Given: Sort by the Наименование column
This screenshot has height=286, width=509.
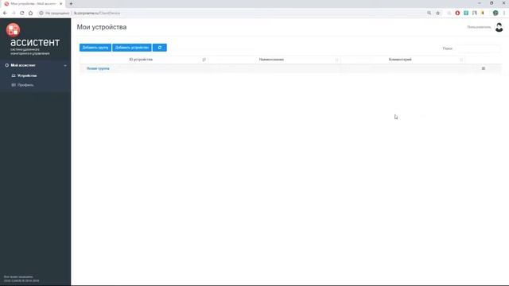Looking at the screenshot, I should coord(271,60).
